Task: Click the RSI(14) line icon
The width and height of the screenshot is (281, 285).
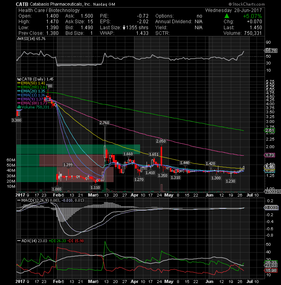Action: pyautogui.click(x=19, y=39)
